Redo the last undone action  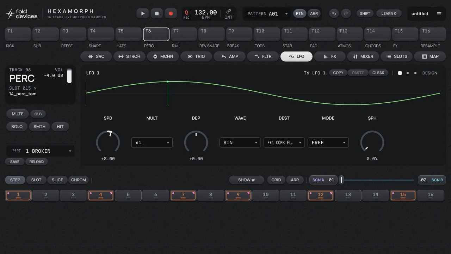tap(346, 13)
